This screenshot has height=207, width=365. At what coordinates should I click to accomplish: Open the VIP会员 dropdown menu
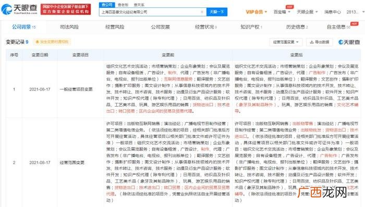point(257,12)
